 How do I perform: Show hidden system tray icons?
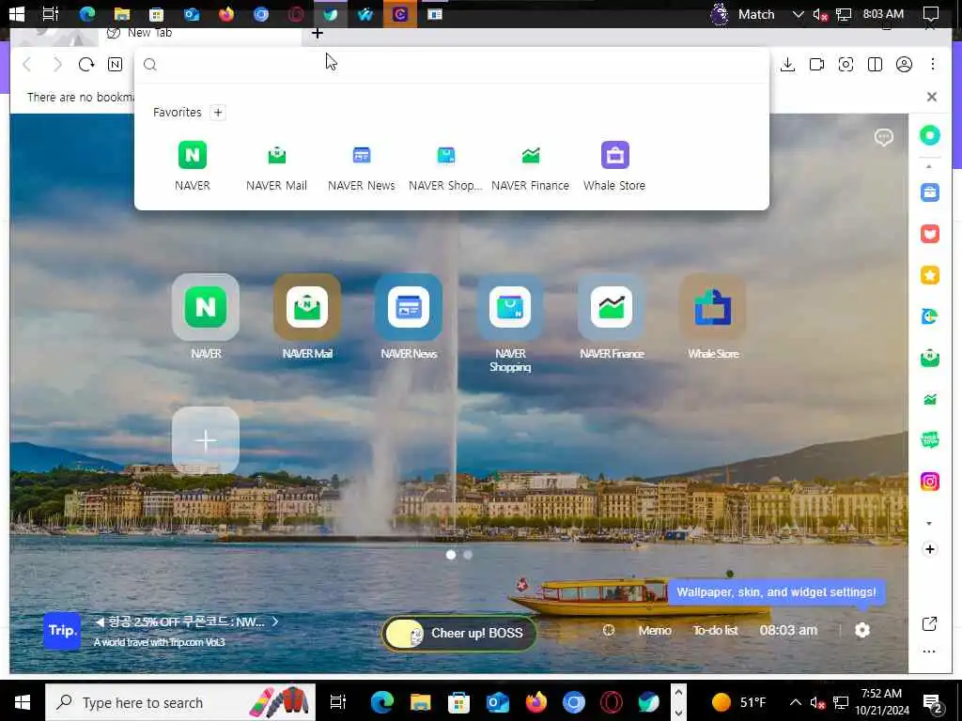795,702
